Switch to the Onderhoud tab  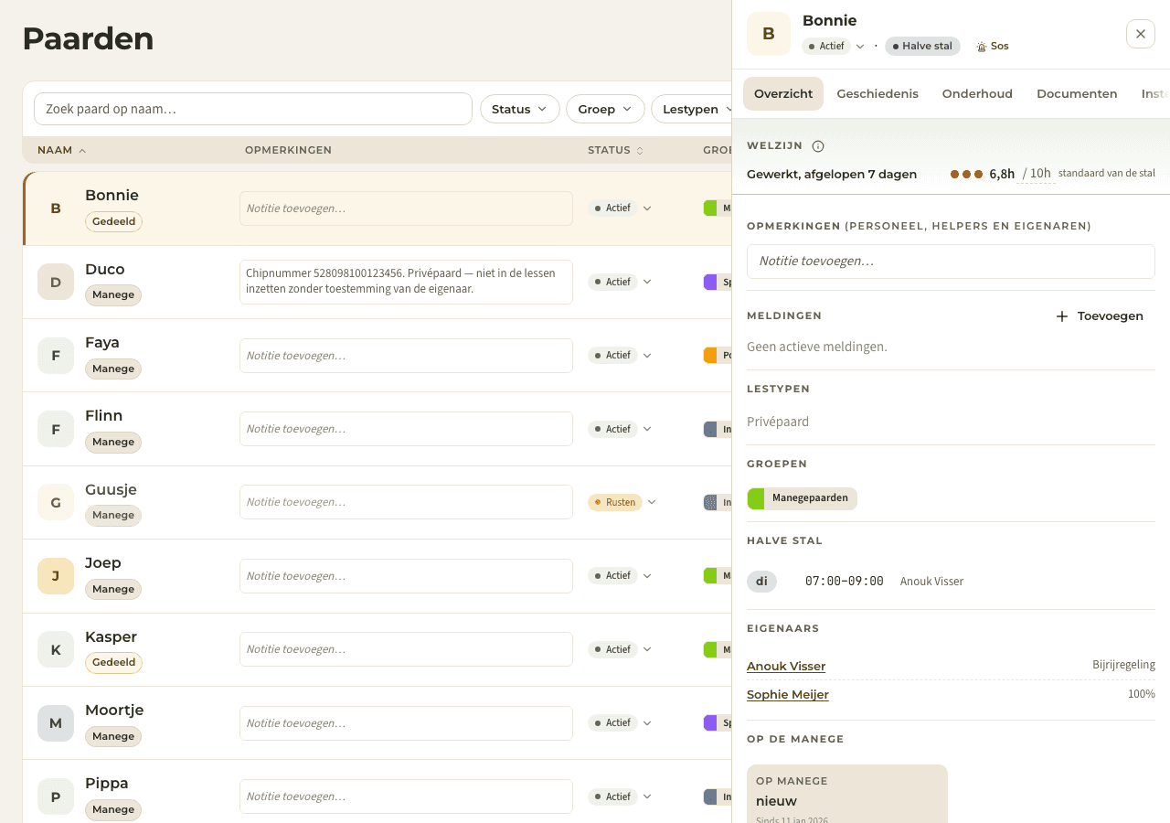(x=977, y=93)
